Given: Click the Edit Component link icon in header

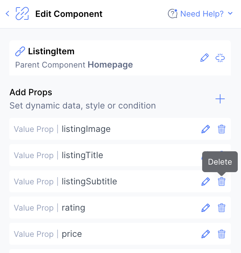Looking at the screenshot, I should 22,14.
